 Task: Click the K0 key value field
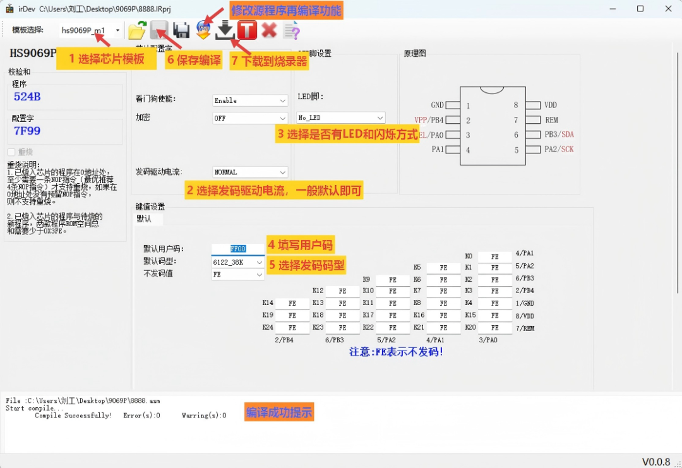494,256
